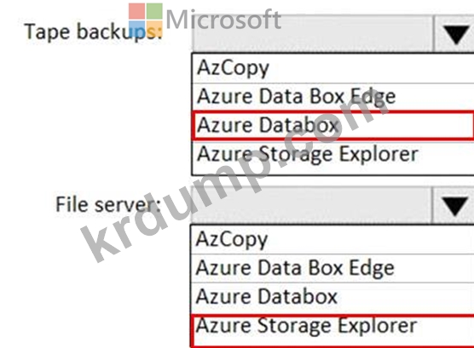This screenshot has height=348, width=474.
Task: Select Azure Storage Explorer for Tape backups
Action: [332, 155]
